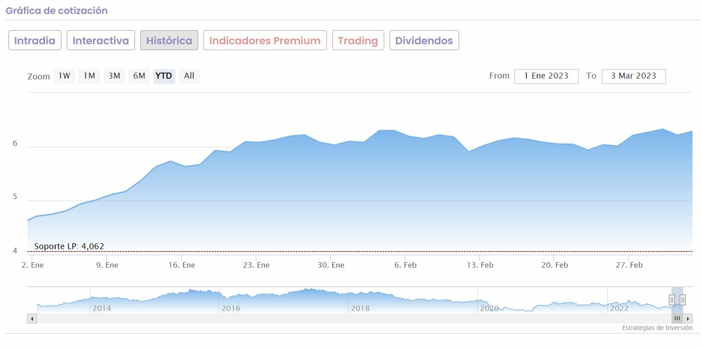Switch to the Interactiva tab
The width and height of the screenshot is (702, 348).
(x=101, y=41)
